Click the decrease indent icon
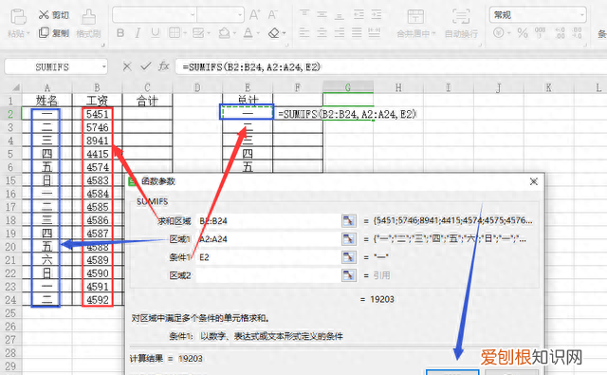Screen dimensions: 607x375 coord(359,15)
